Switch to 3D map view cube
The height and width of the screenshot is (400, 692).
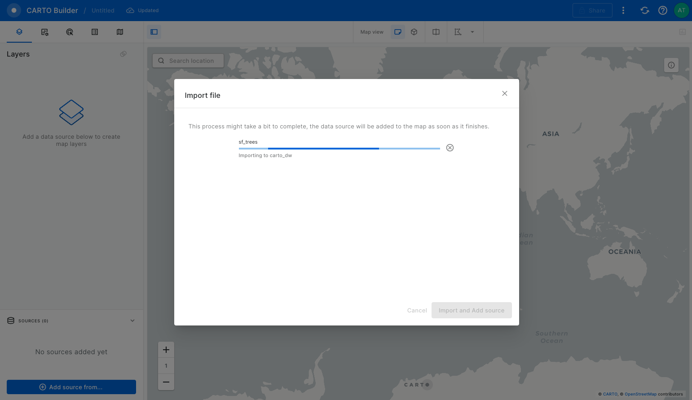pos(414,32)
